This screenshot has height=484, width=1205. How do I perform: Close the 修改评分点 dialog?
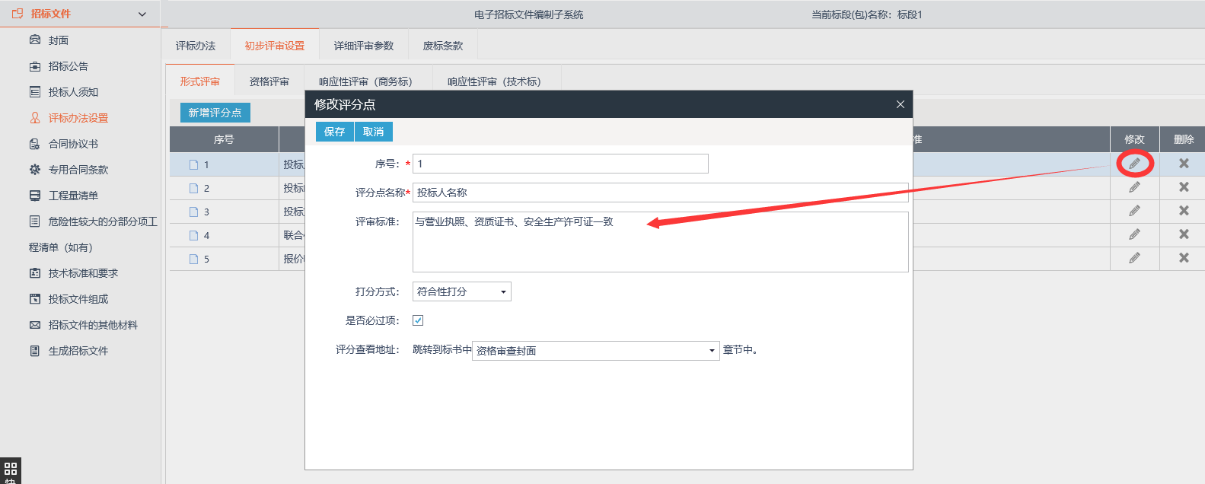point(900,104)
